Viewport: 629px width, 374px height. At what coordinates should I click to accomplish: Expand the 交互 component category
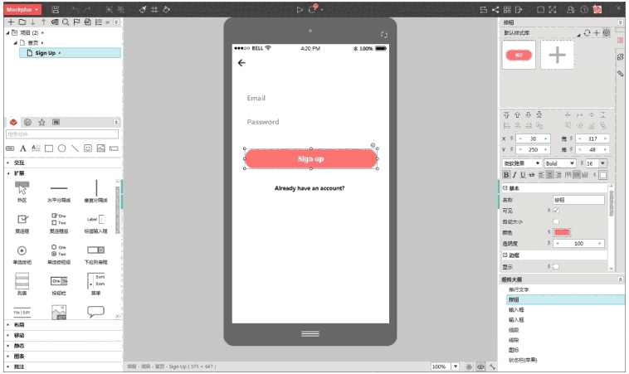(x=8, y=163)
